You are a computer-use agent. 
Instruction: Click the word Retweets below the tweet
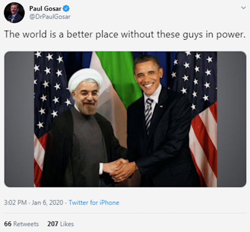26,224
